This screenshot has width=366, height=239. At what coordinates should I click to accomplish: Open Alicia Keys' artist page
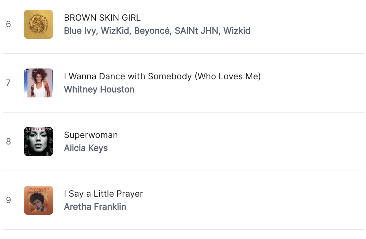[x=86, y=148]
